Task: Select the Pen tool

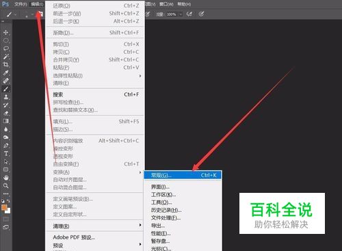Action: click(6, 146)
